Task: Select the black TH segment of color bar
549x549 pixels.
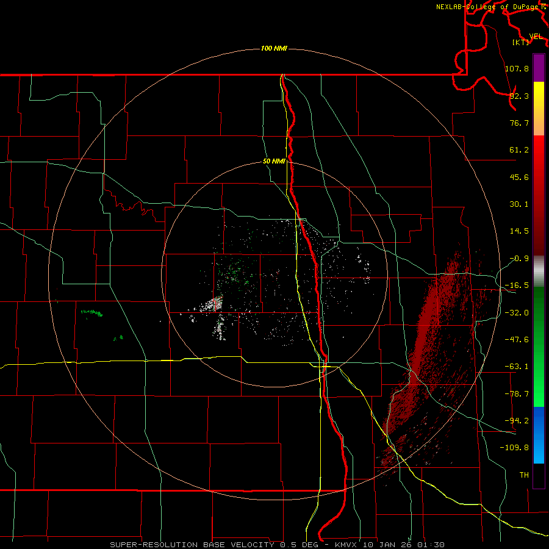Action: pos(539,476)
